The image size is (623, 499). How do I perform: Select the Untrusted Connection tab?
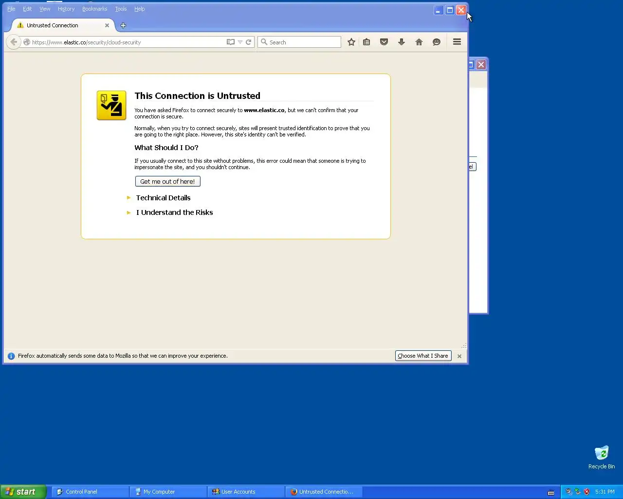tap(63, 25)
